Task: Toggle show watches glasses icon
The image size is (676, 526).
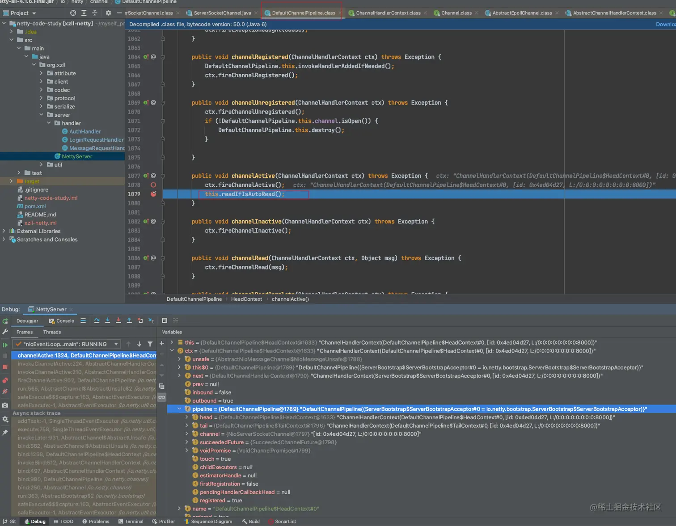Action: 161,397
